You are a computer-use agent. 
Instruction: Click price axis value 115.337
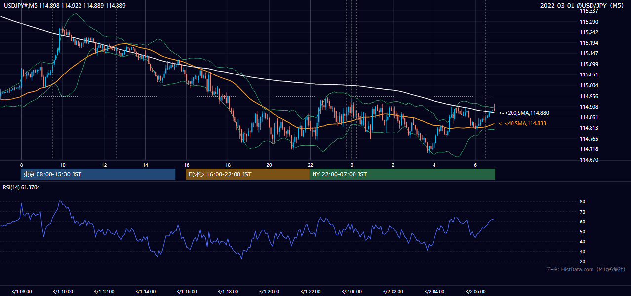(x=589, y=11)
